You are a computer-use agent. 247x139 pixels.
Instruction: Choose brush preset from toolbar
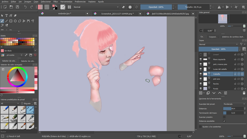point(69,7)
